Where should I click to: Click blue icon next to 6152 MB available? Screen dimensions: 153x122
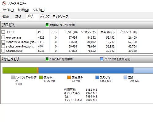[x=101, y=59]
